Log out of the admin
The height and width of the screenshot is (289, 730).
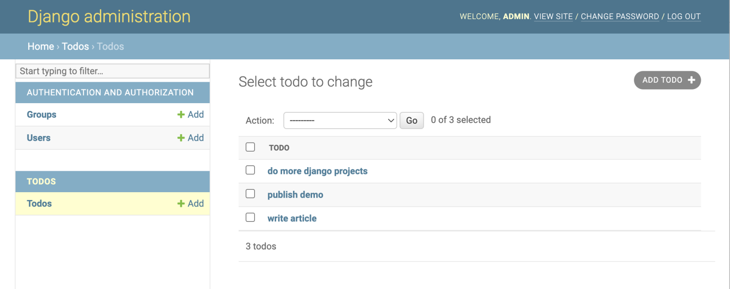[683, 16]
